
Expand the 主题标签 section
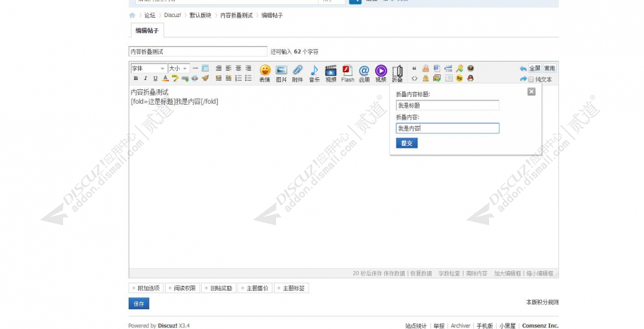pyautogui.click(x=291, y=289)
